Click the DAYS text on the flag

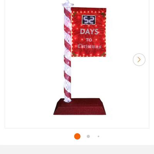(x=89, y=32)
